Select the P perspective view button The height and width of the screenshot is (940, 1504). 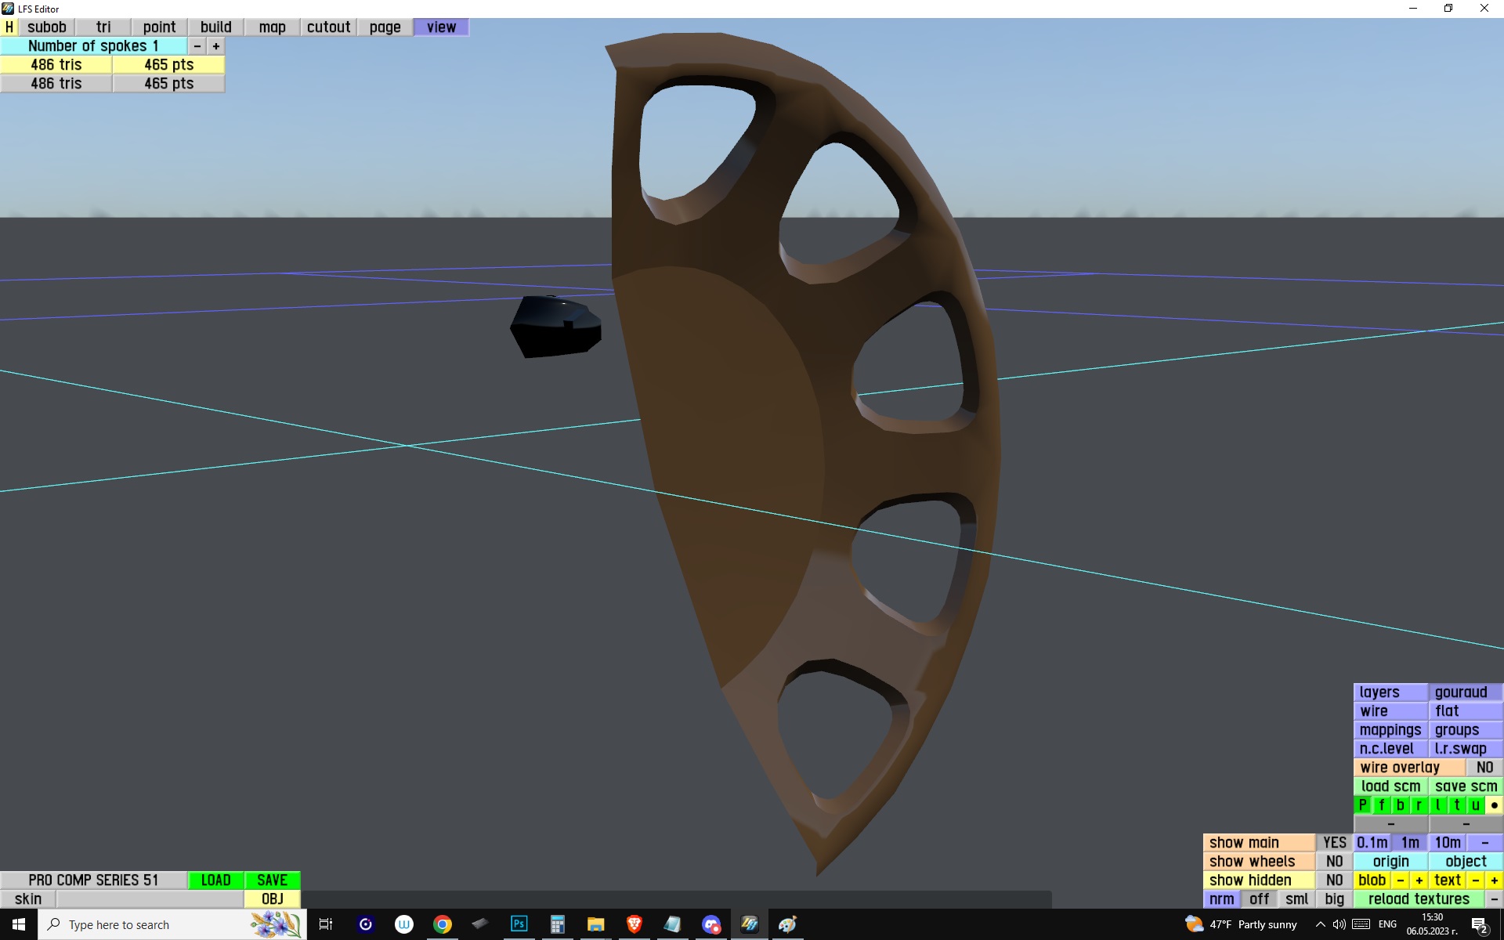[1362, 805]
